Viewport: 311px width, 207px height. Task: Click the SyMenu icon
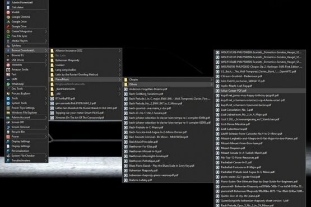pyautogui.click(x=8, y=45)
